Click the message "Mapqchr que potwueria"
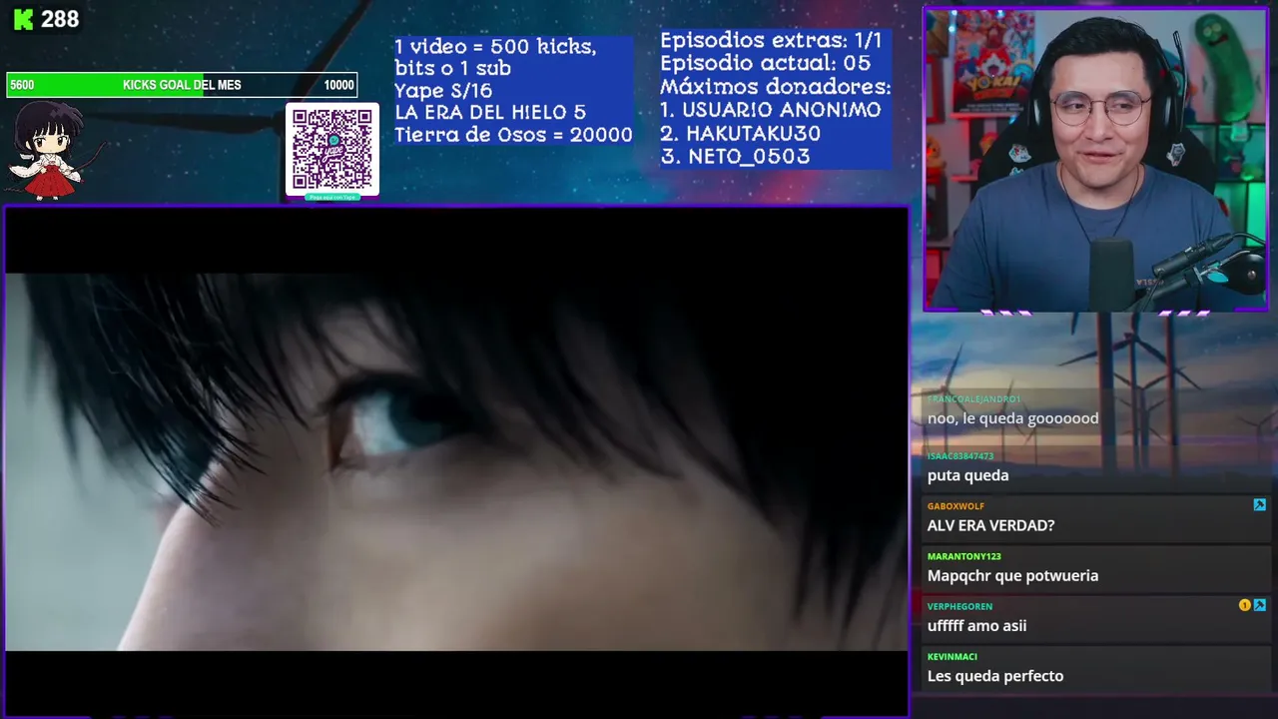 click(x=1012, y=575)
